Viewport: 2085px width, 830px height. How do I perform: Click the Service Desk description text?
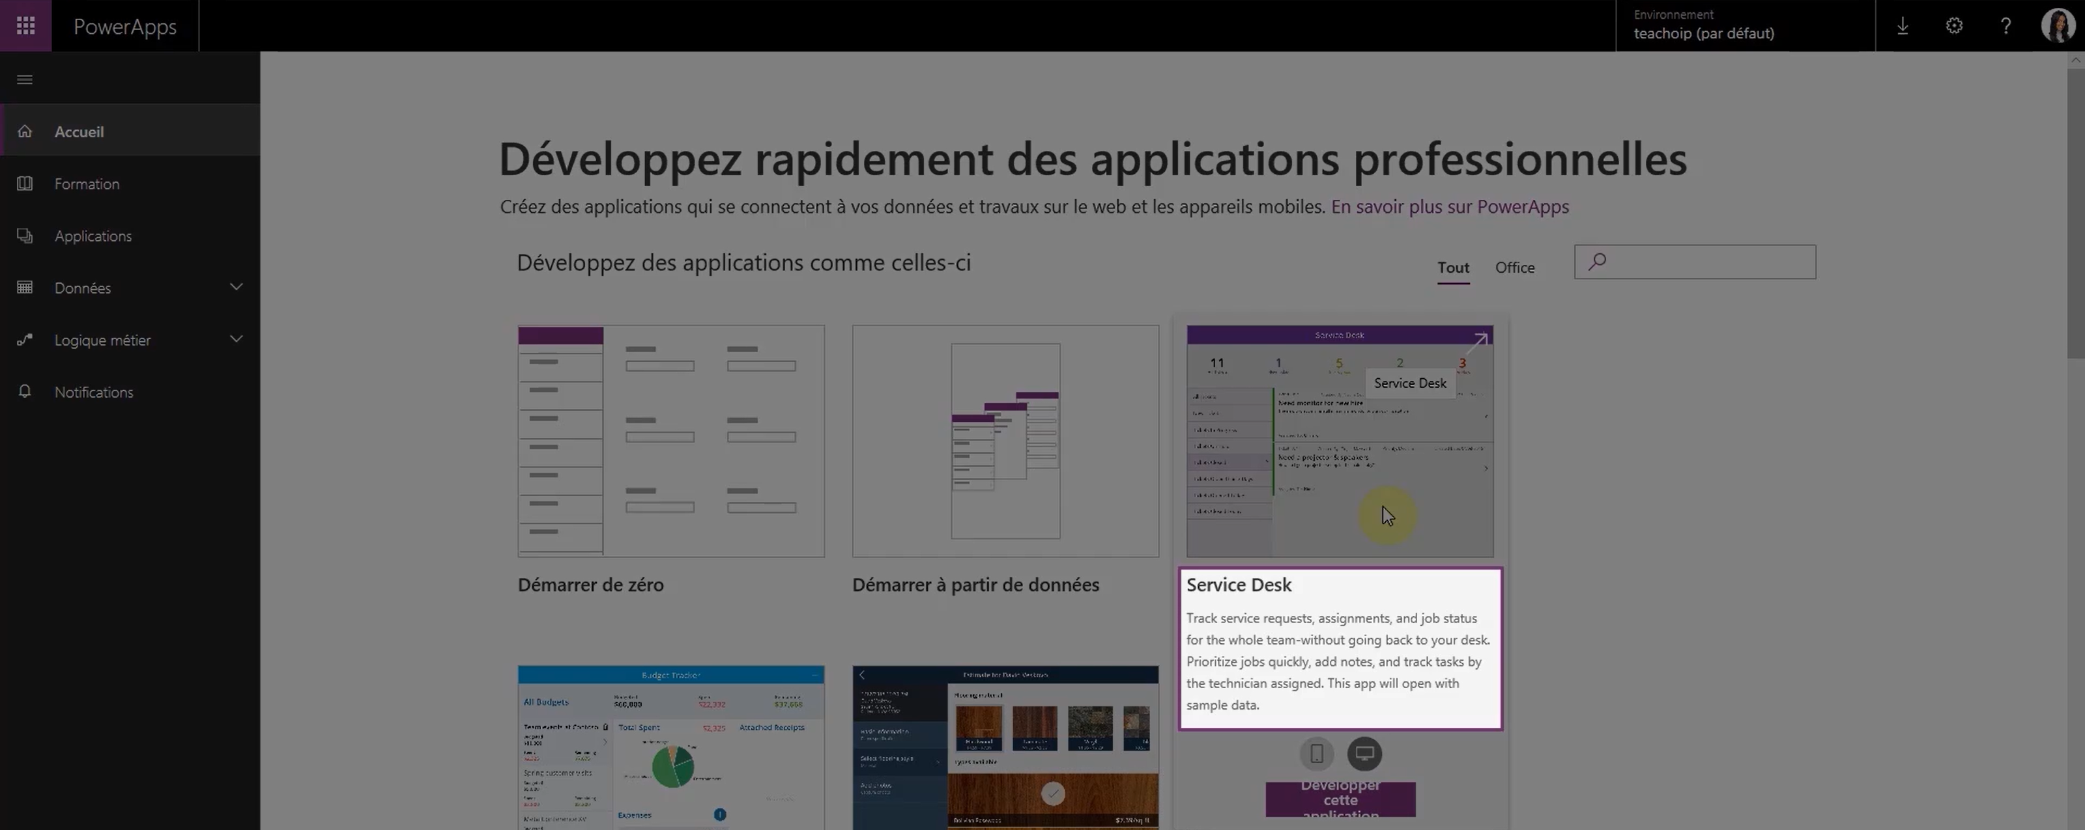point(1338,661)
